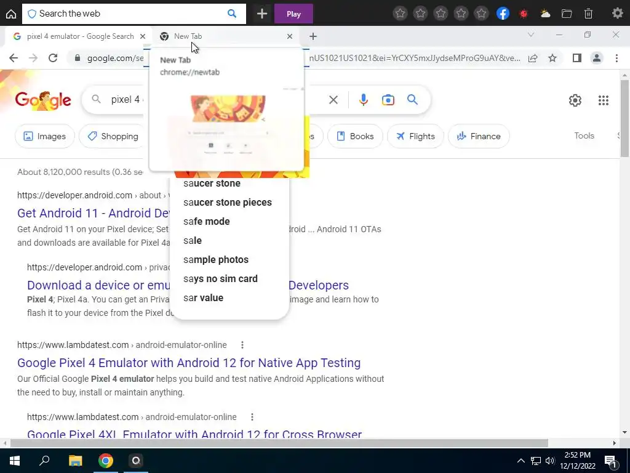Search by image with camera icon
This screenshot has width=630, height=473.
[x=388, y=100]
